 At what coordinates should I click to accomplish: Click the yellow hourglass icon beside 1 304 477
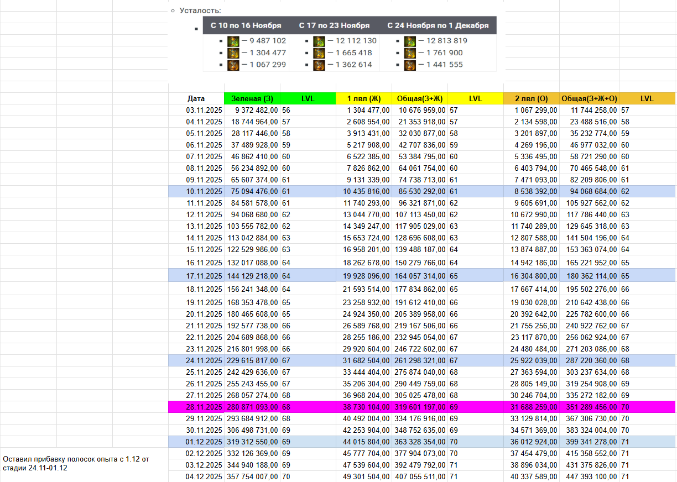point(233,53)
